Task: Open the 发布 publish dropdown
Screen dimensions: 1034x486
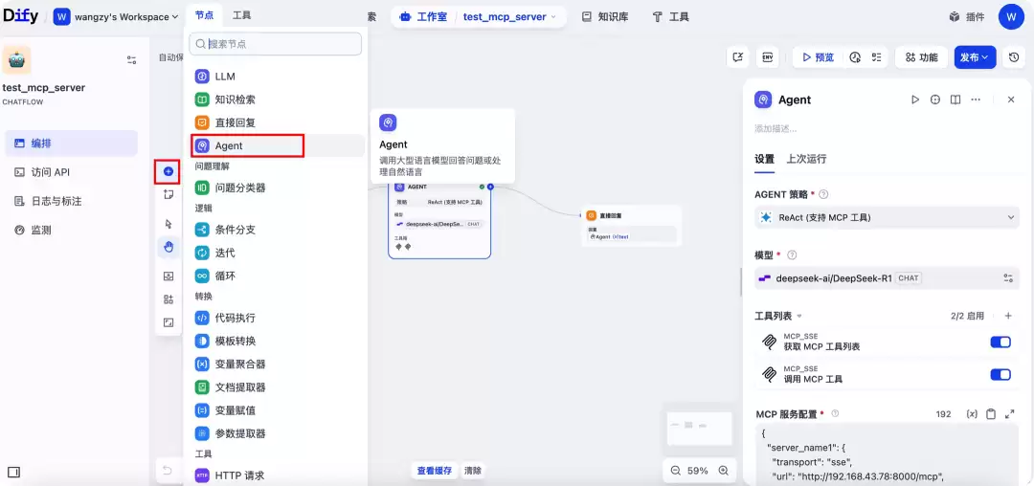Action: click(x=975, y=57)
